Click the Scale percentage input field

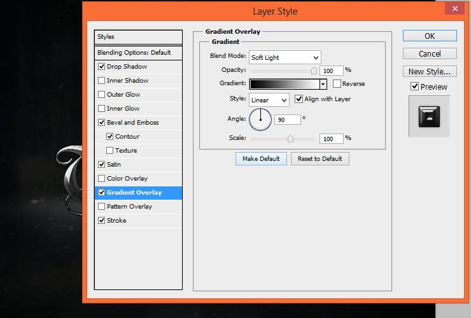(331, 139)
